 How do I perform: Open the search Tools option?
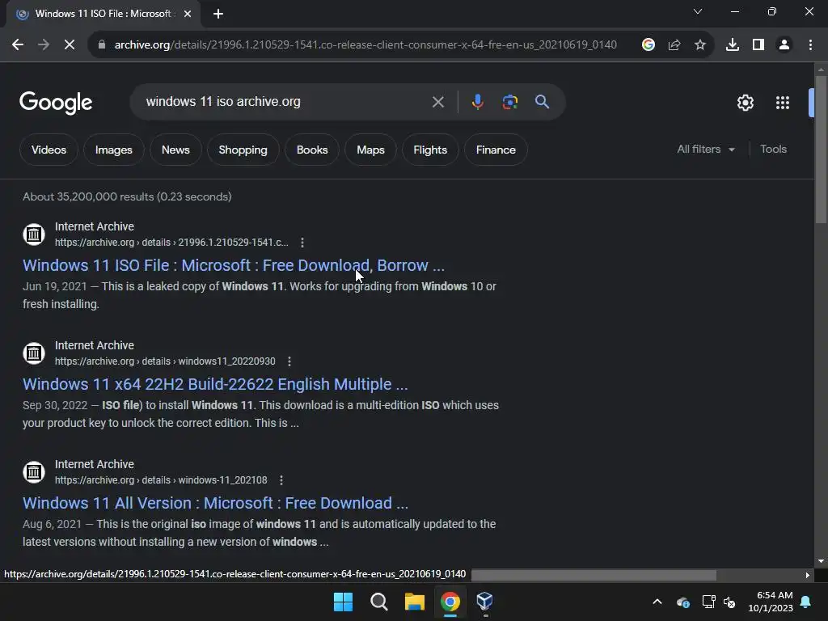tap(773, 150)
